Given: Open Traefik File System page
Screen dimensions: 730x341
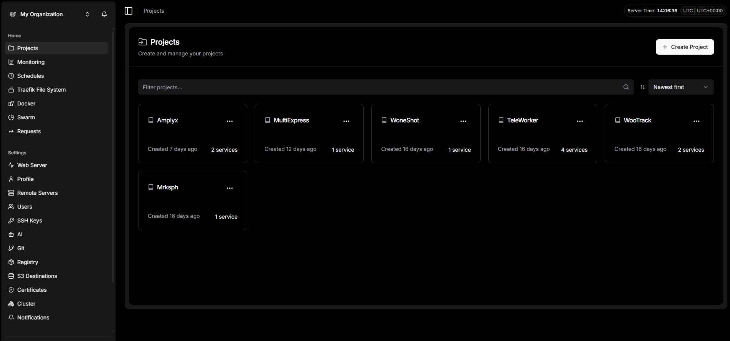Looking at the screenshot, I should click(41, 90).
